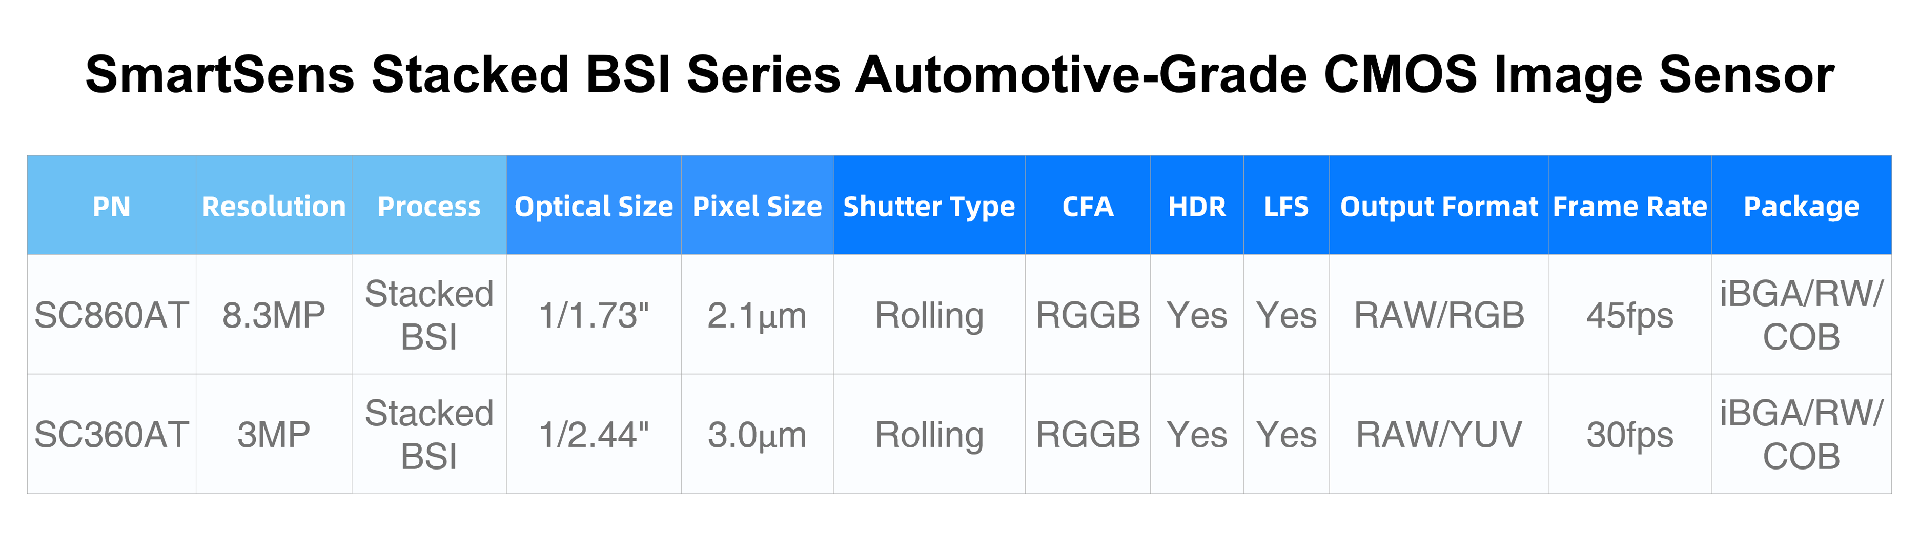Viewport: 1919px width, 550px height.
Task: Select the Optical Size header
Action: click(x=594, y=206)
